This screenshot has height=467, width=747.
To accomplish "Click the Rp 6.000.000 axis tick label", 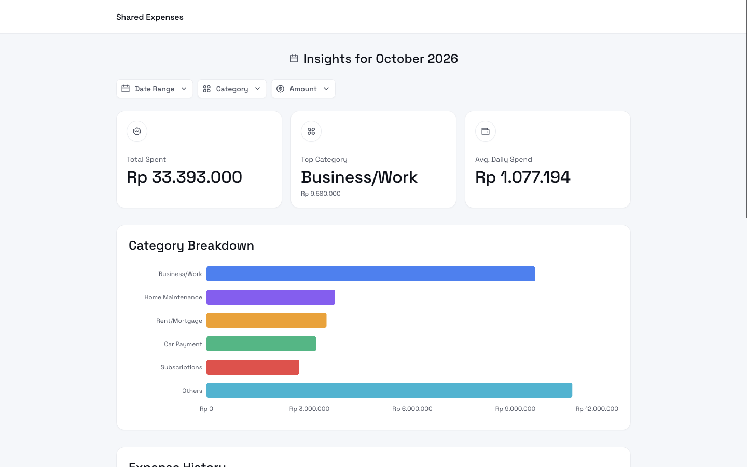I will coord(412,409).
